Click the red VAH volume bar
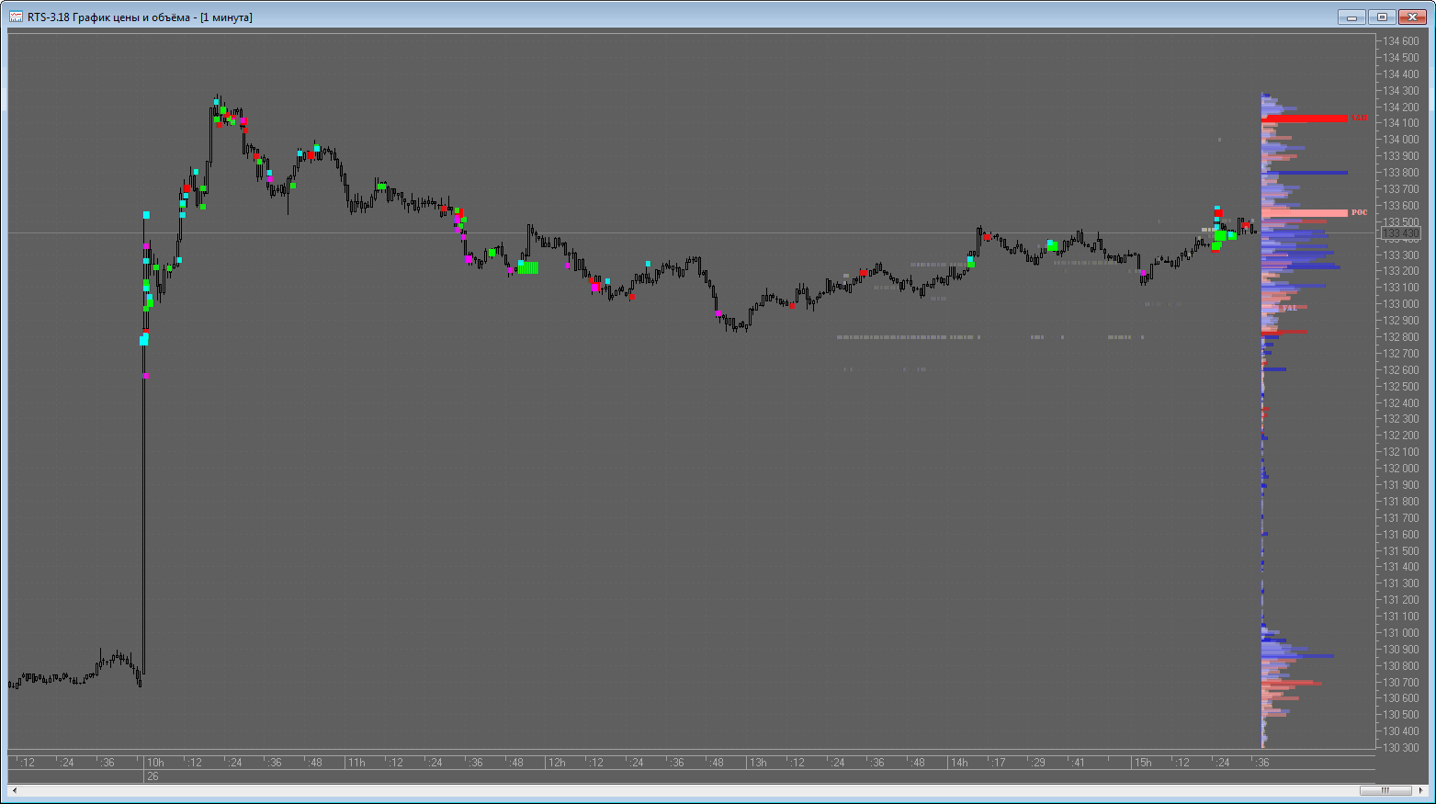 [1305, 119]
